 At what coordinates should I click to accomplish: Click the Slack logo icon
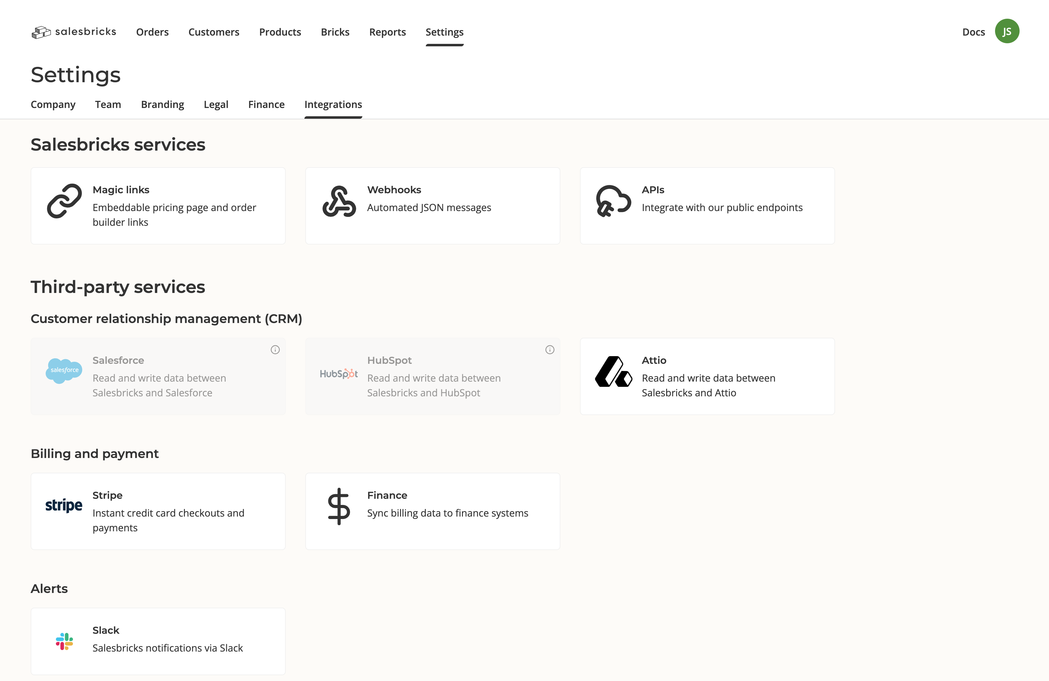[x=64, y=641]
